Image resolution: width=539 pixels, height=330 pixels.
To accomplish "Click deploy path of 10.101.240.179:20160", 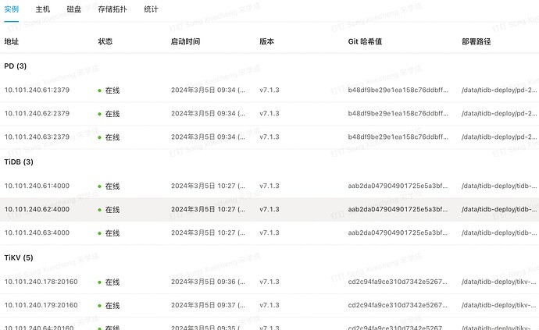I will [499, 305].
